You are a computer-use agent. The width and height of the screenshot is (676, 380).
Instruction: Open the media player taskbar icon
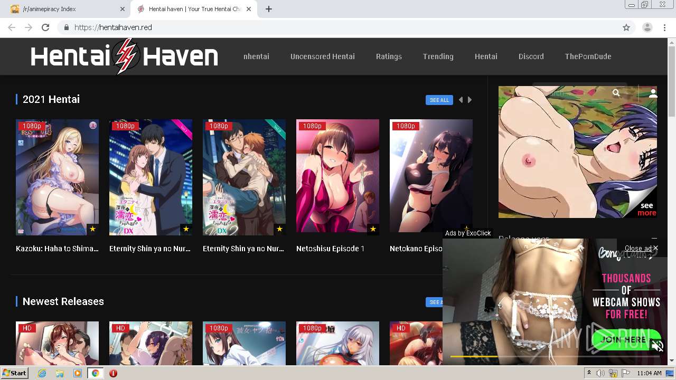click(x=78, y=373)
